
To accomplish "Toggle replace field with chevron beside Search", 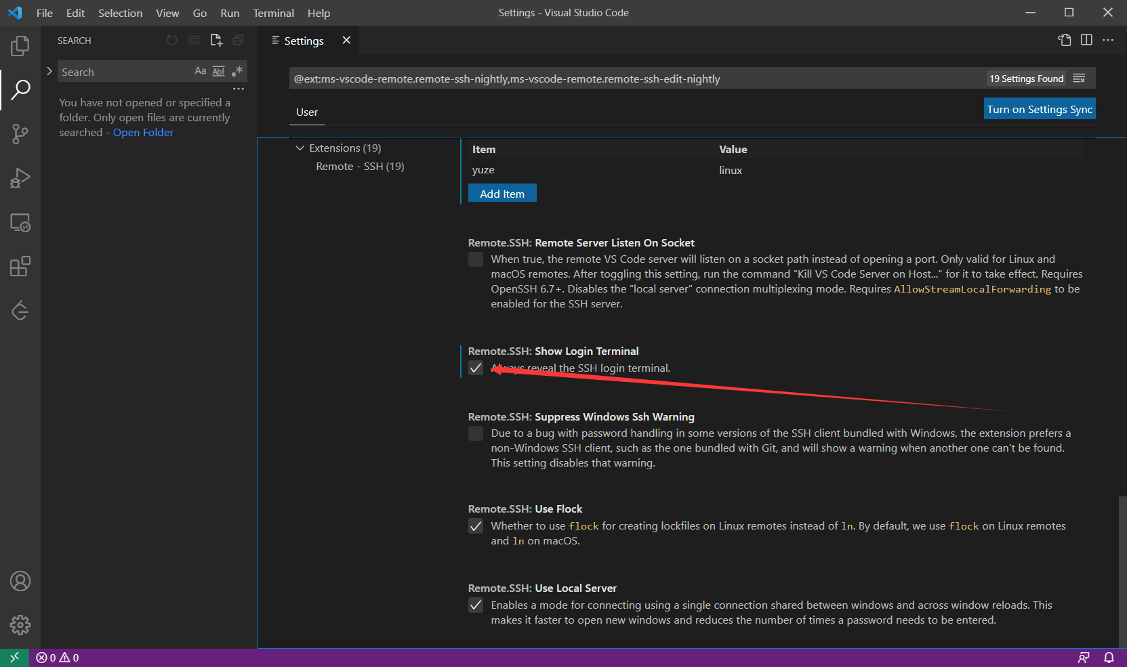I will (x=49, y=71).
